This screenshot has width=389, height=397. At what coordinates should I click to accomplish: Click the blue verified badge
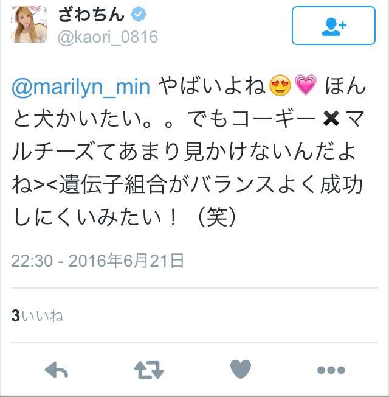(138, 15)
